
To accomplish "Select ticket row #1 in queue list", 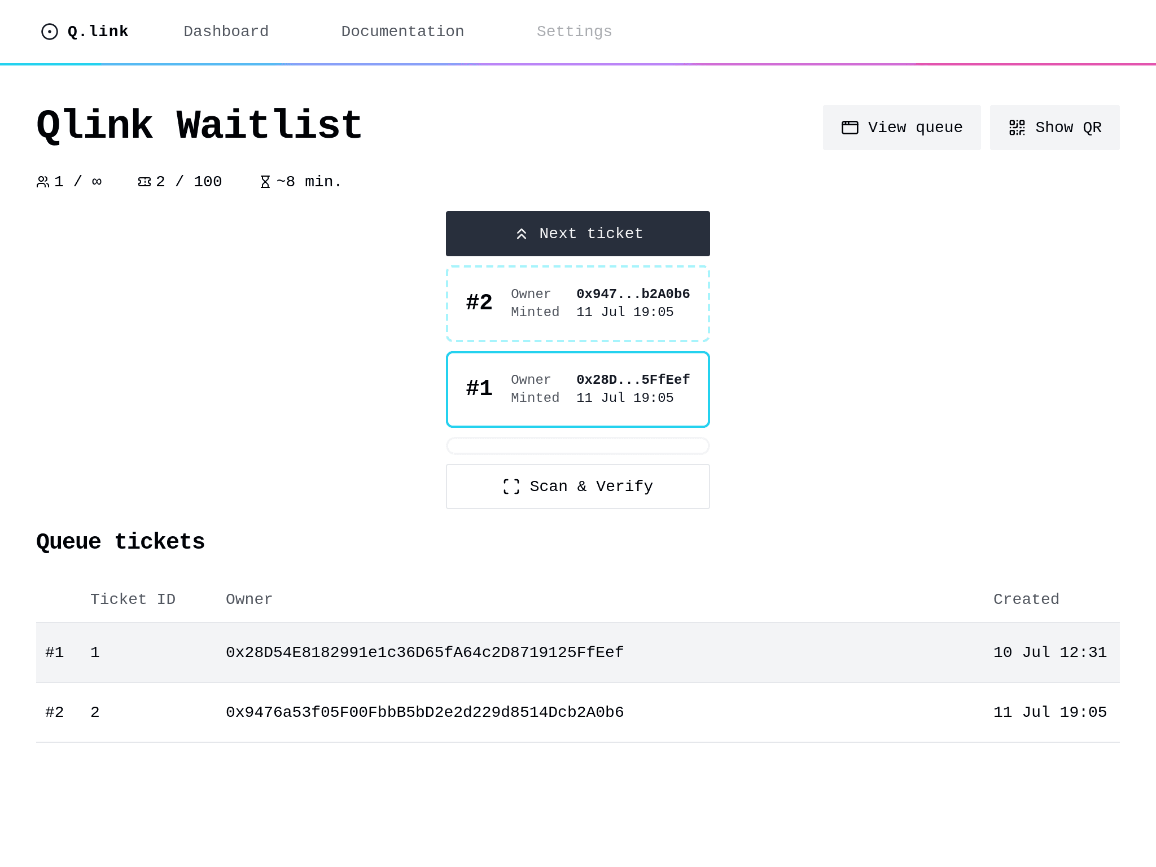I will click(x=578, y=652).
